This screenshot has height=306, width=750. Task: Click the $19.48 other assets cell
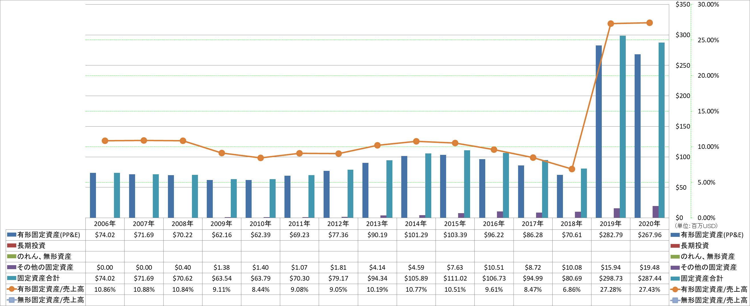649,267
